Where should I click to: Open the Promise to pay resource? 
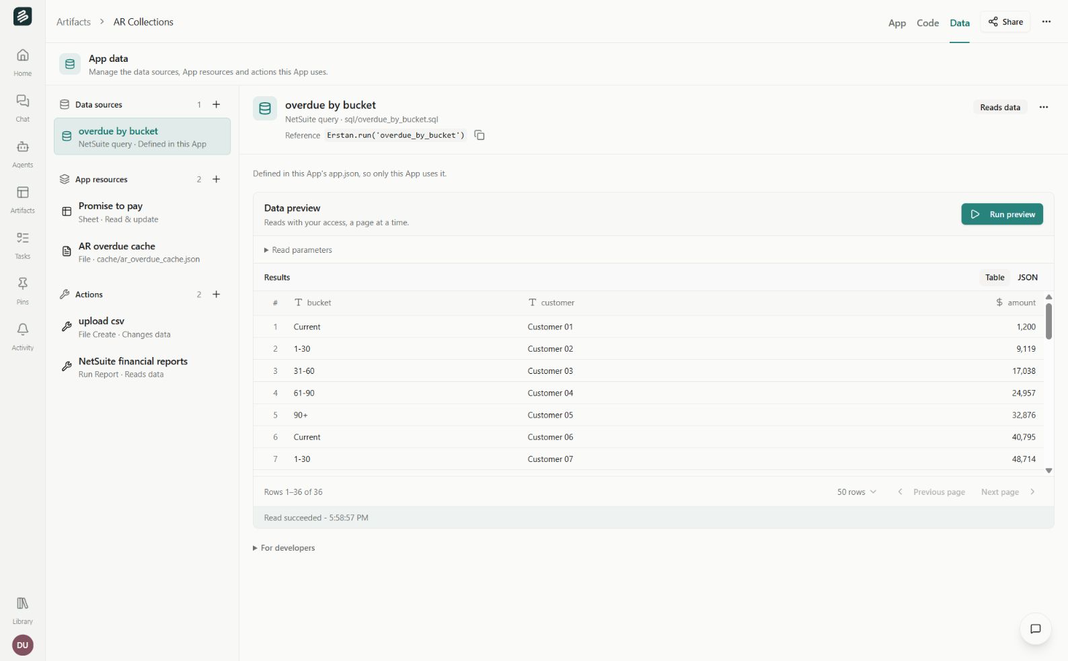click(142, 212)
